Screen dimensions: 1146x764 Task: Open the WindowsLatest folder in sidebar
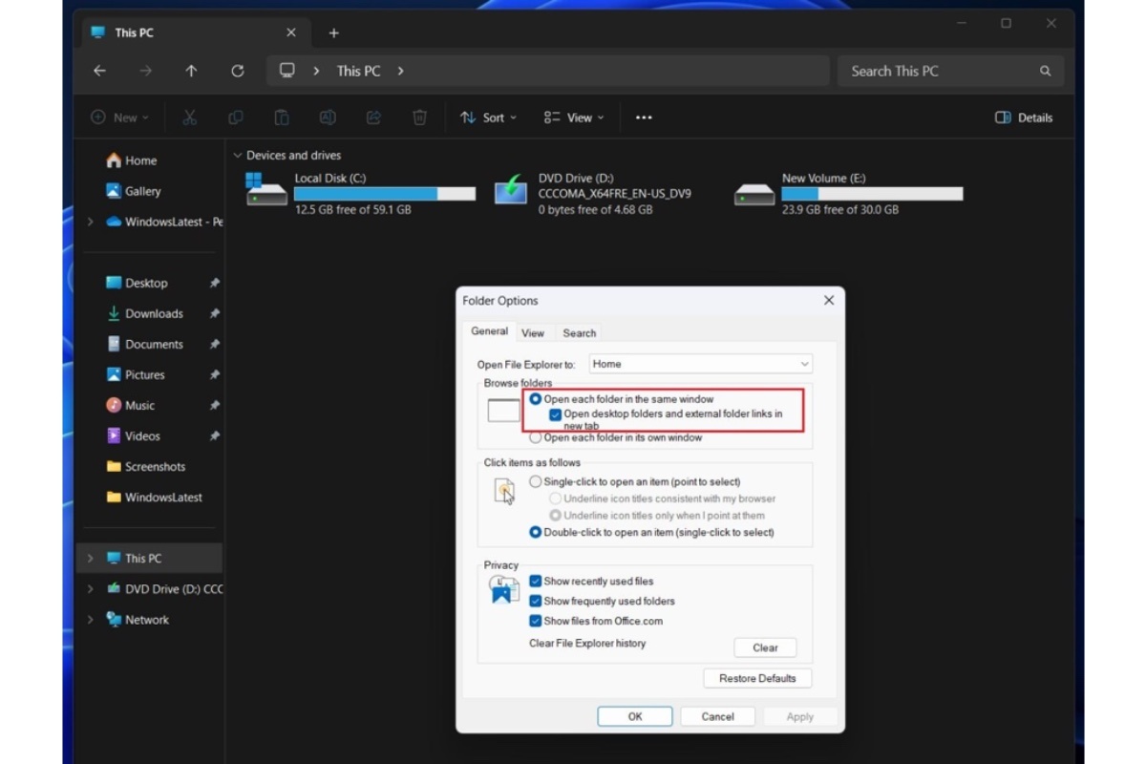(x=154, y=497)
